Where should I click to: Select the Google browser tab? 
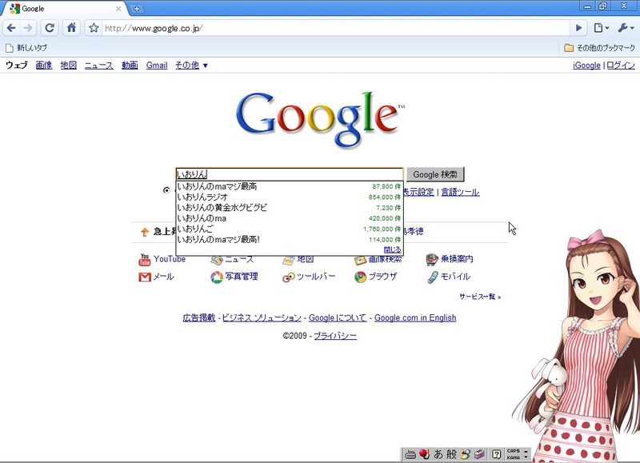[x=66, y=9]
